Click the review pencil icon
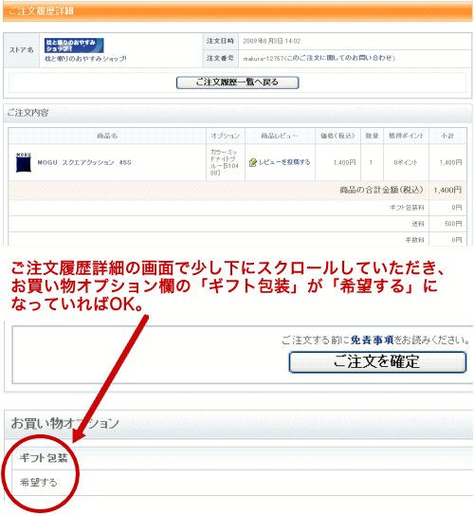 click(x=253, y=162)
